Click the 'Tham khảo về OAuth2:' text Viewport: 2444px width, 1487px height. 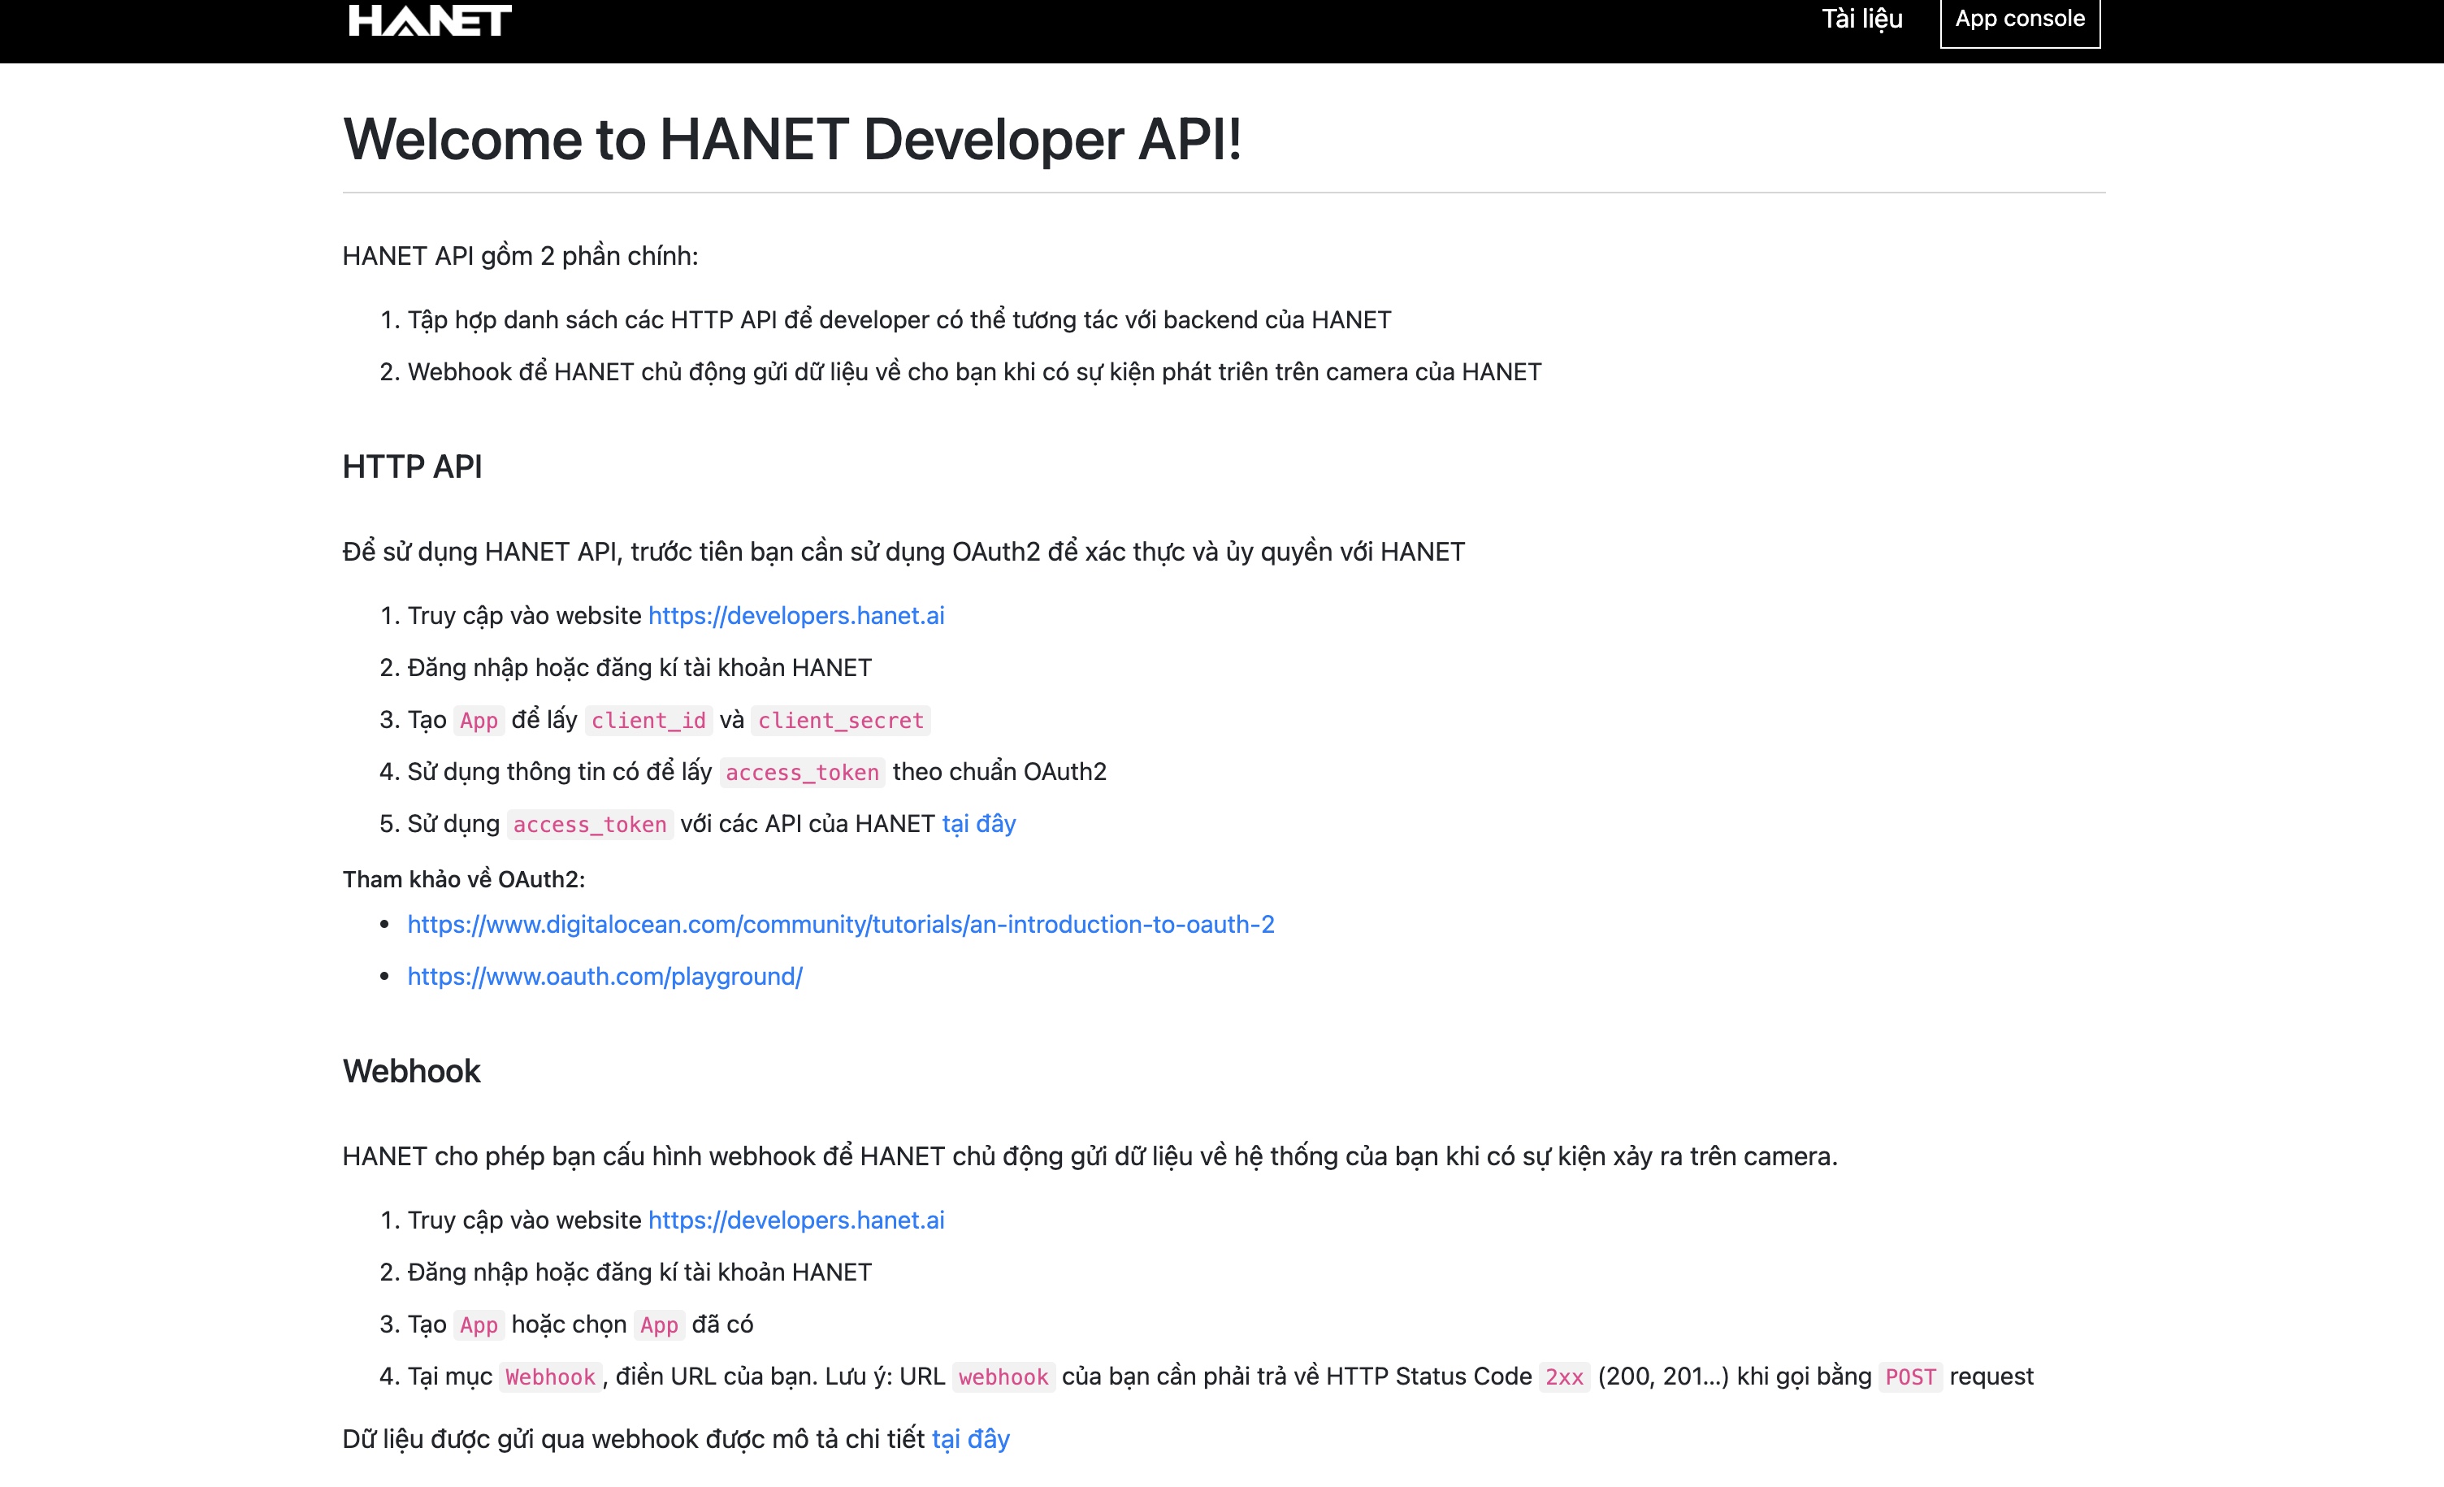(x=463, y=879)
